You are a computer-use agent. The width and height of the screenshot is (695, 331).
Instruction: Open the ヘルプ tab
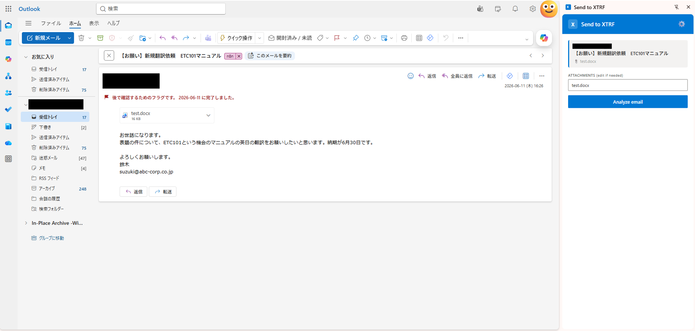coord(114,23)
